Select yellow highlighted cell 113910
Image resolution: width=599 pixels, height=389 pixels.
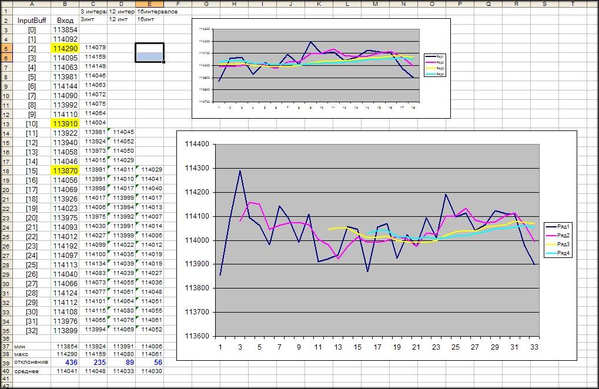point(65,123)
